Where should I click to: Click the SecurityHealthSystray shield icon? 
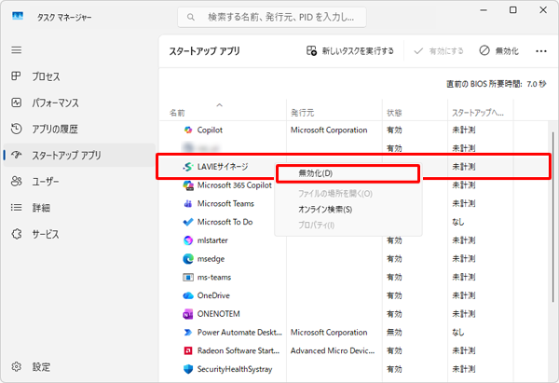tap(188, 369)
